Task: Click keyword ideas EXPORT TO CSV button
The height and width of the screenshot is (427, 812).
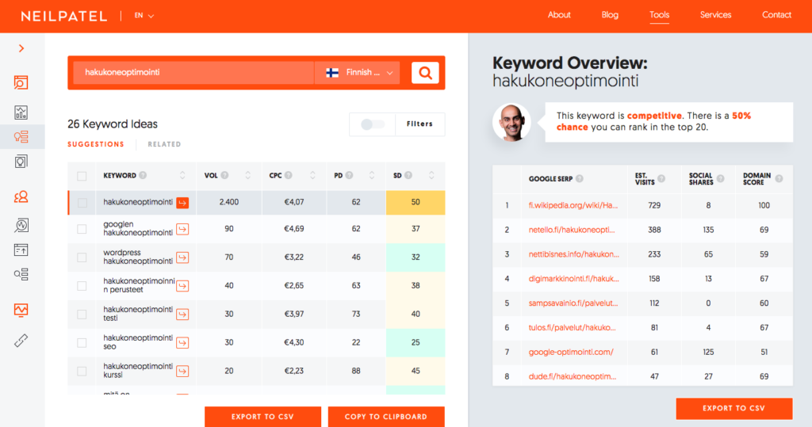Action: tap(262, 417)
